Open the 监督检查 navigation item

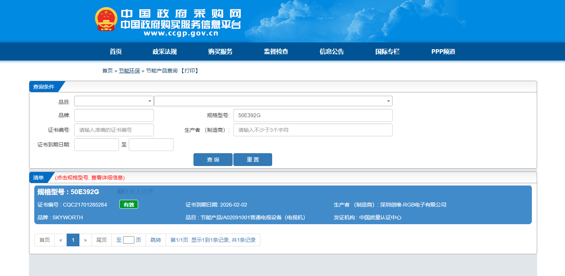(276, 52)
